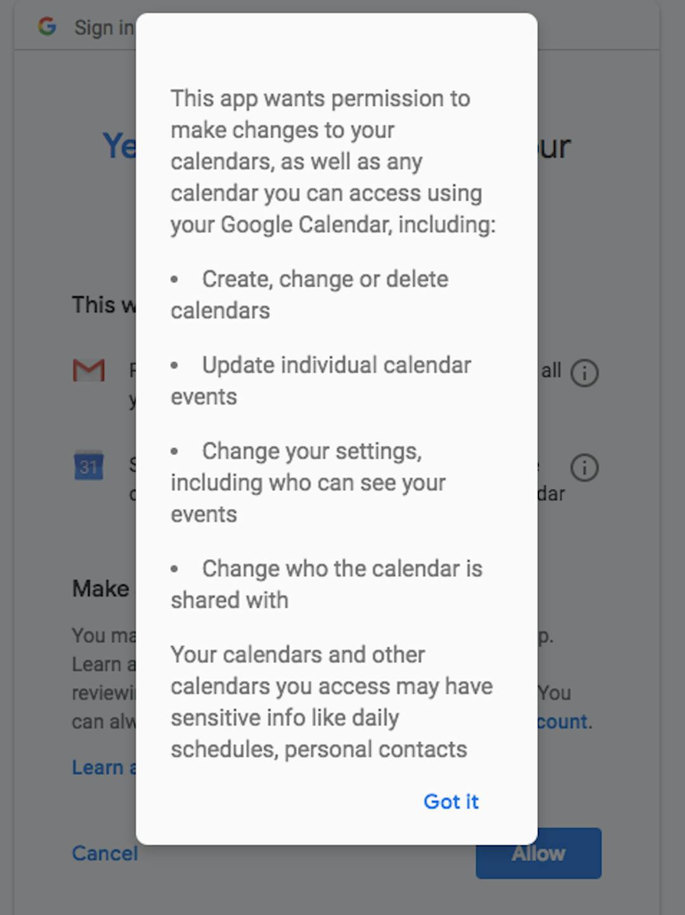Image resolution: width=685 pixels, height=915 pixels.
Task: Select 'Change who the calendar is shared with'
Action: coord(327,584)
